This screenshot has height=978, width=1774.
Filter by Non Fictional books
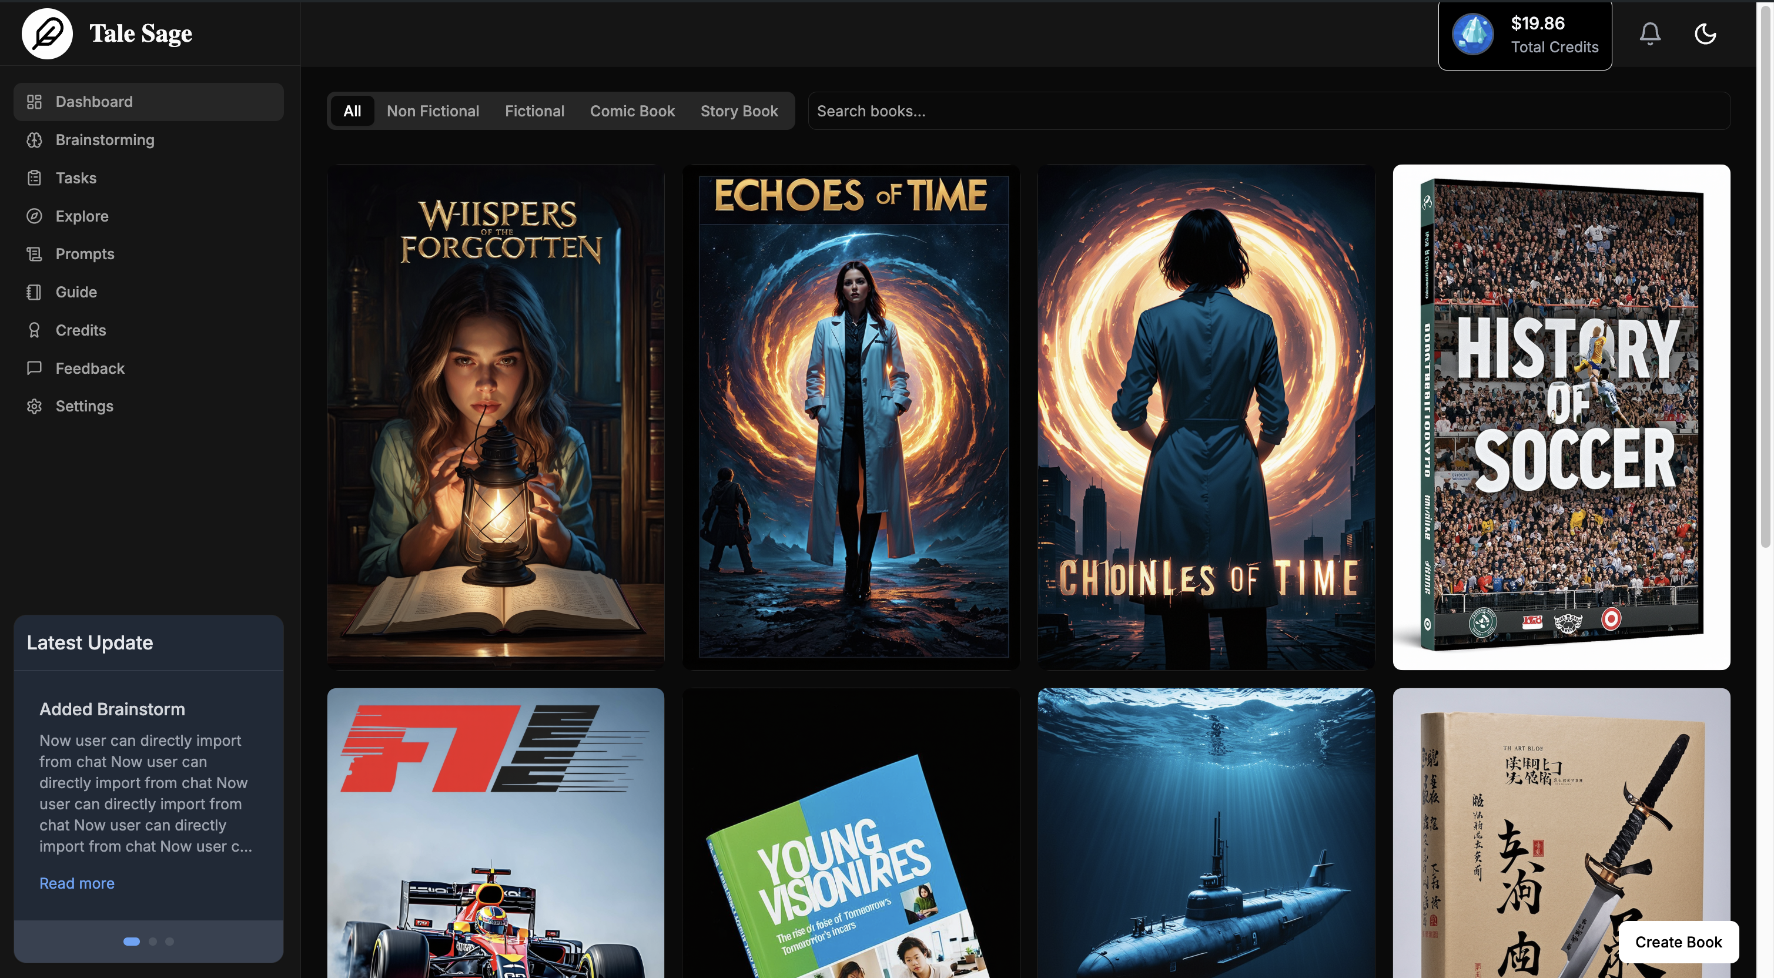[433, 111]
